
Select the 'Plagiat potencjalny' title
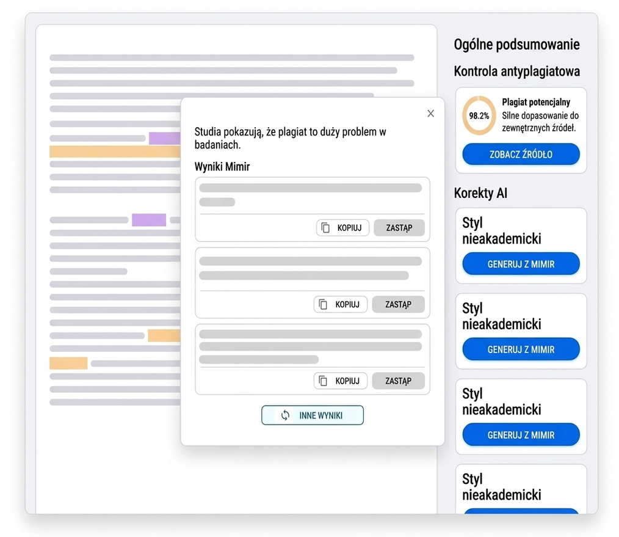coord(536,102)
